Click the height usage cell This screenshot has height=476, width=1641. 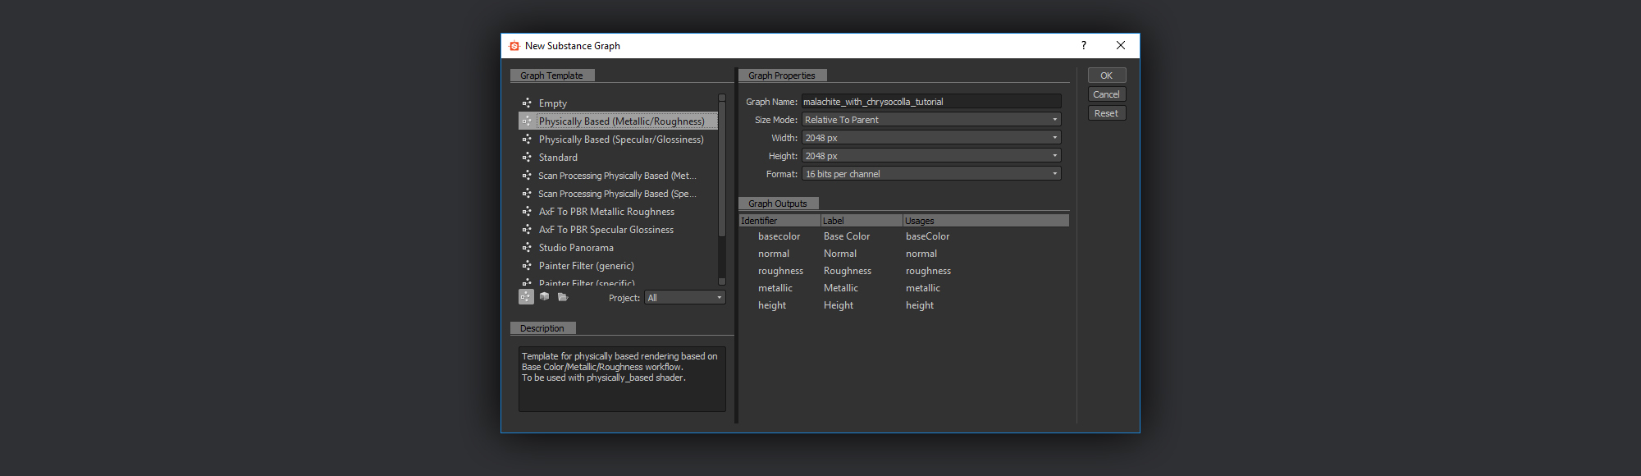920,305
